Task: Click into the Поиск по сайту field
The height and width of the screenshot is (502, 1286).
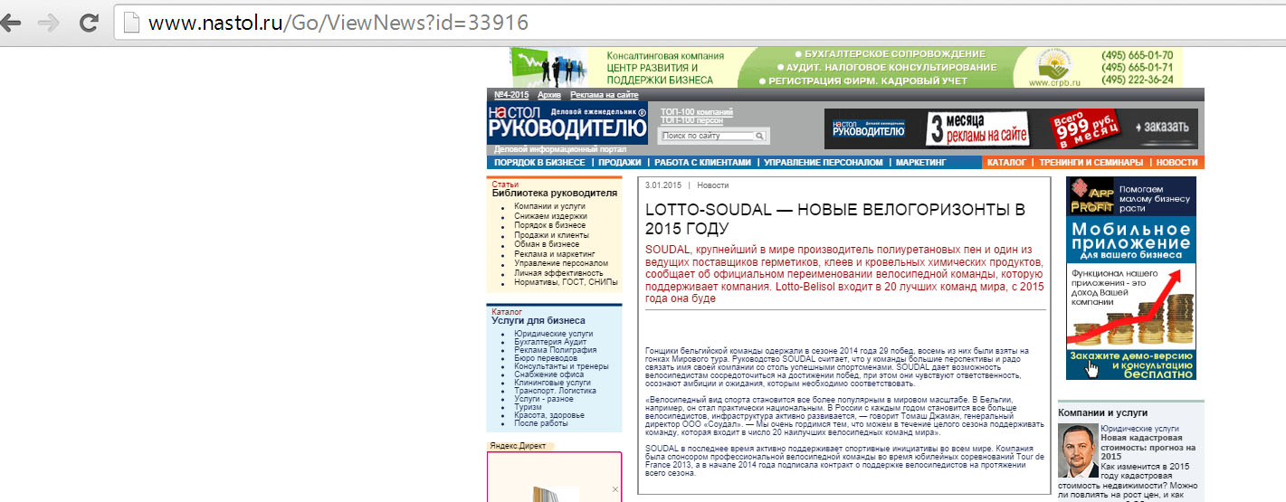Action: pos(708,136)
